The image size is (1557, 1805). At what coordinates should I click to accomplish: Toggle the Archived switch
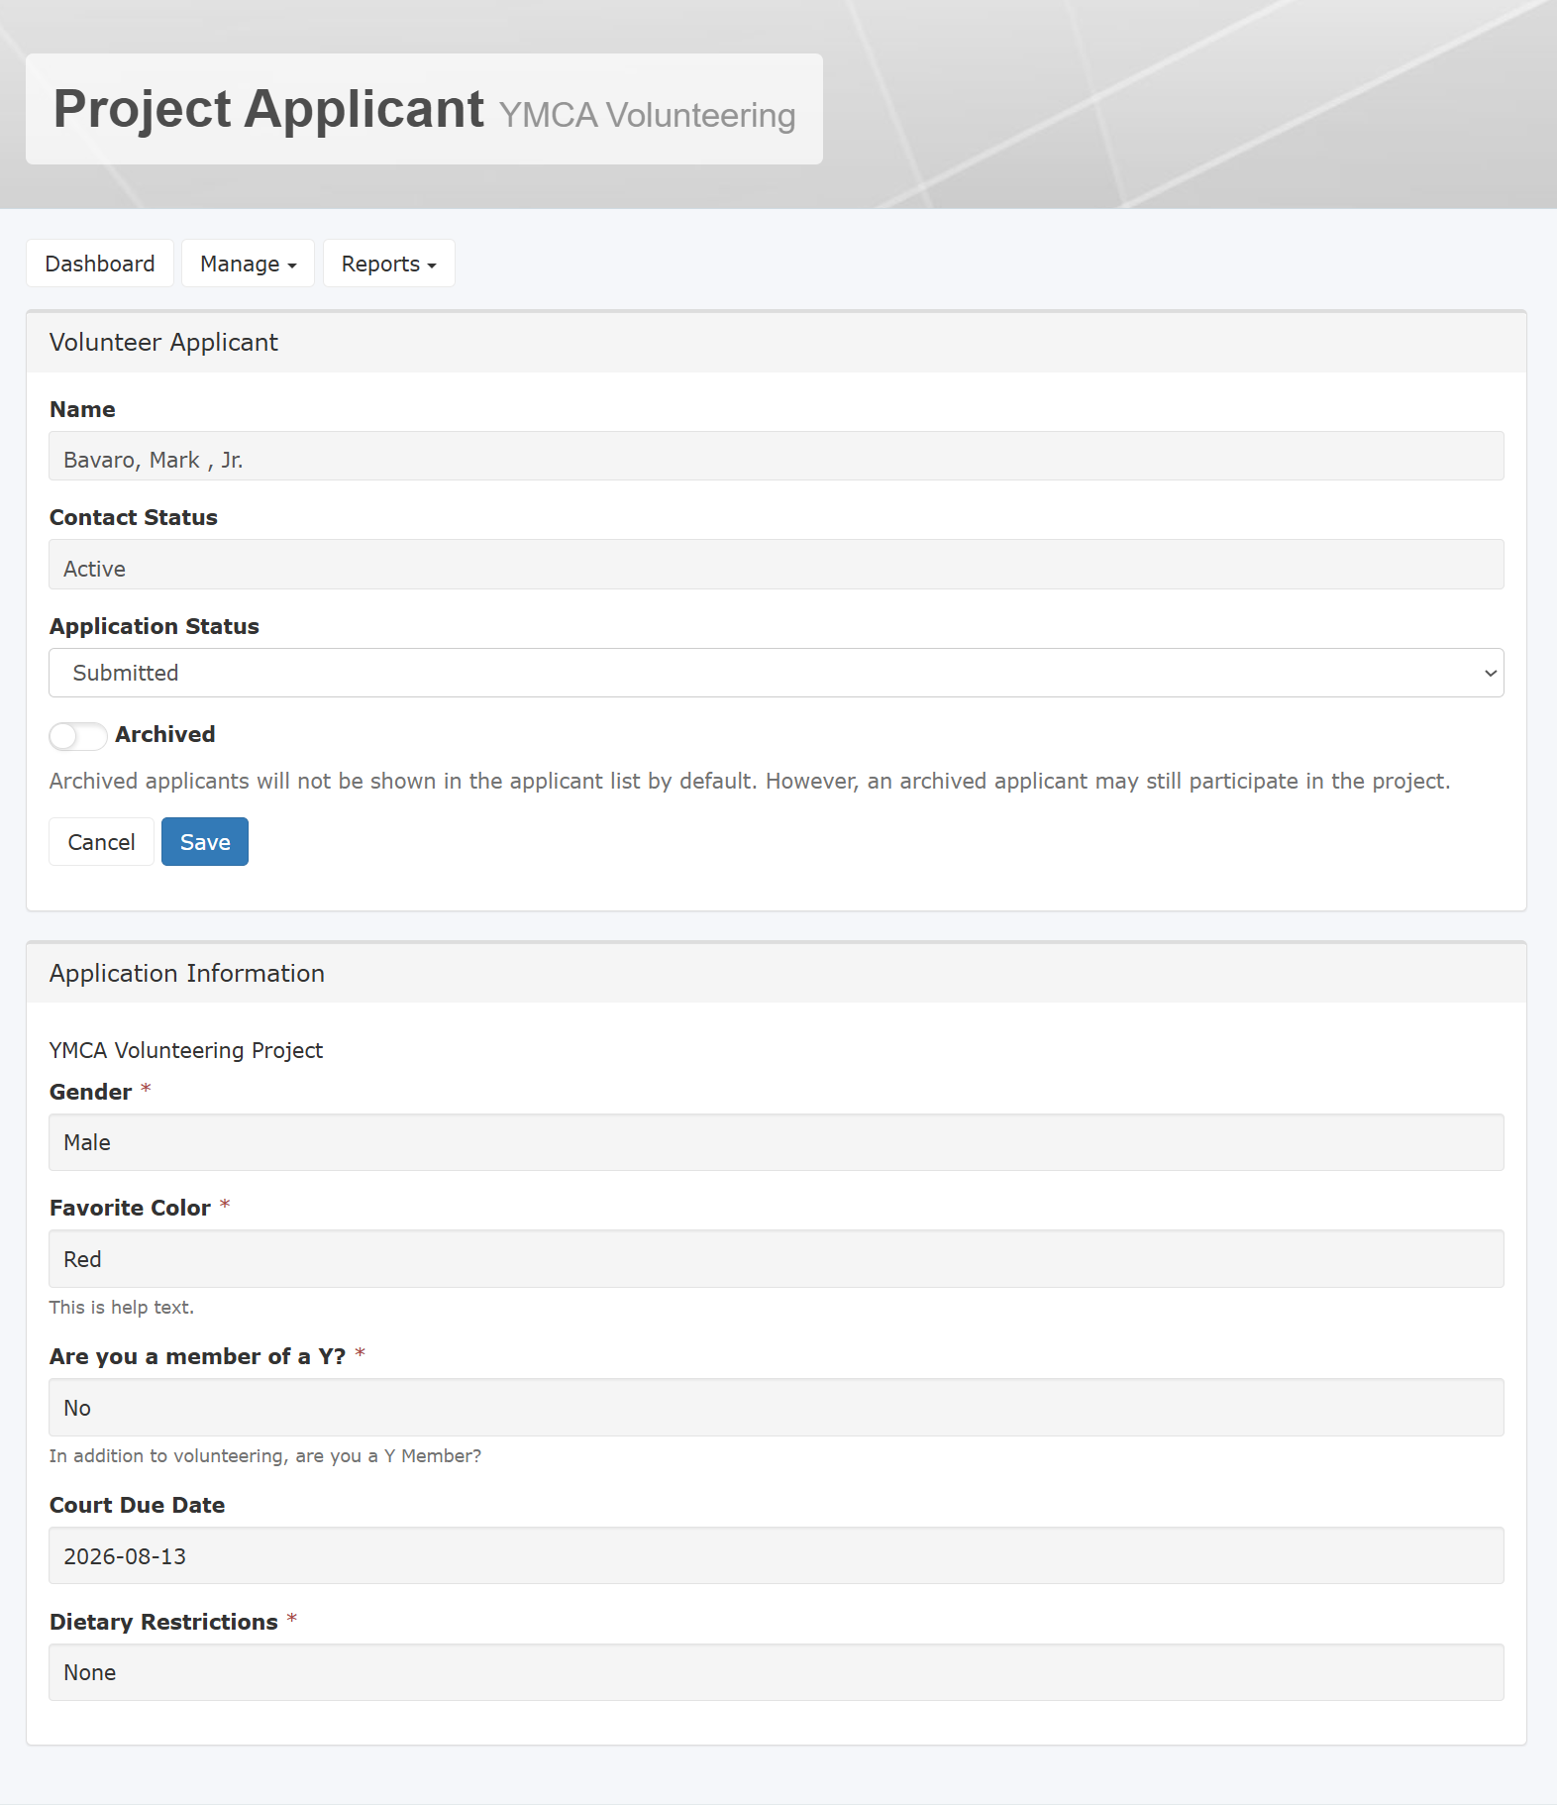point(78,736)
